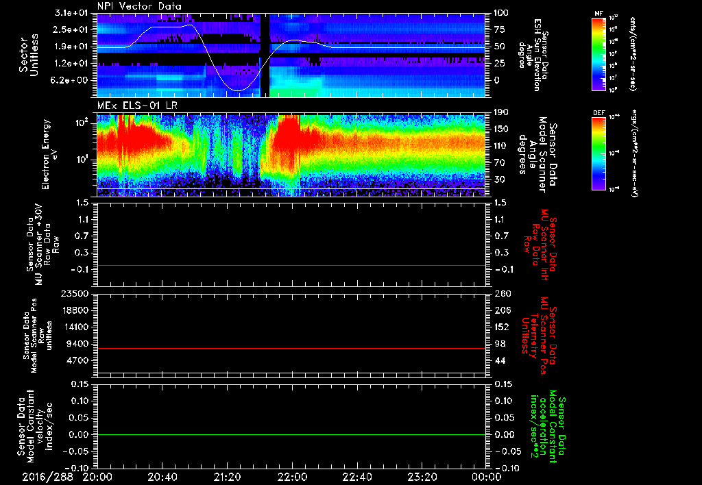Click the "4700" scanner position tick
The width and height of the screenshot is (702, 485).
pyautogui.click(x=78, y=360)
